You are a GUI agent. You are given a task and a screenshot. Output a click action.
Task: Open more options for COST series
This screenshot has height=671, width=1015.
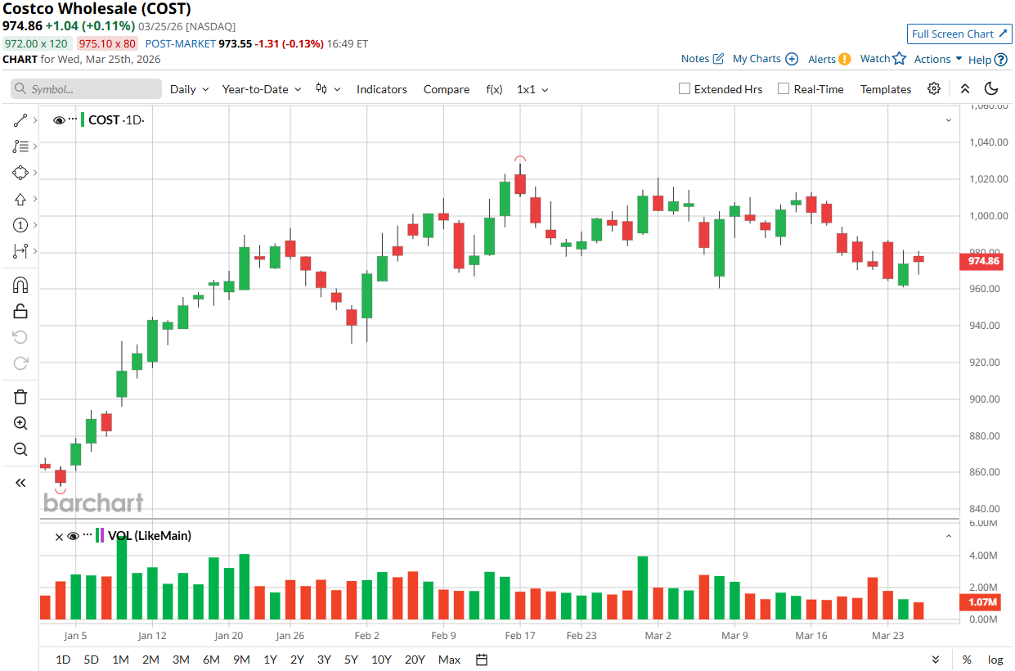[73, 119]
